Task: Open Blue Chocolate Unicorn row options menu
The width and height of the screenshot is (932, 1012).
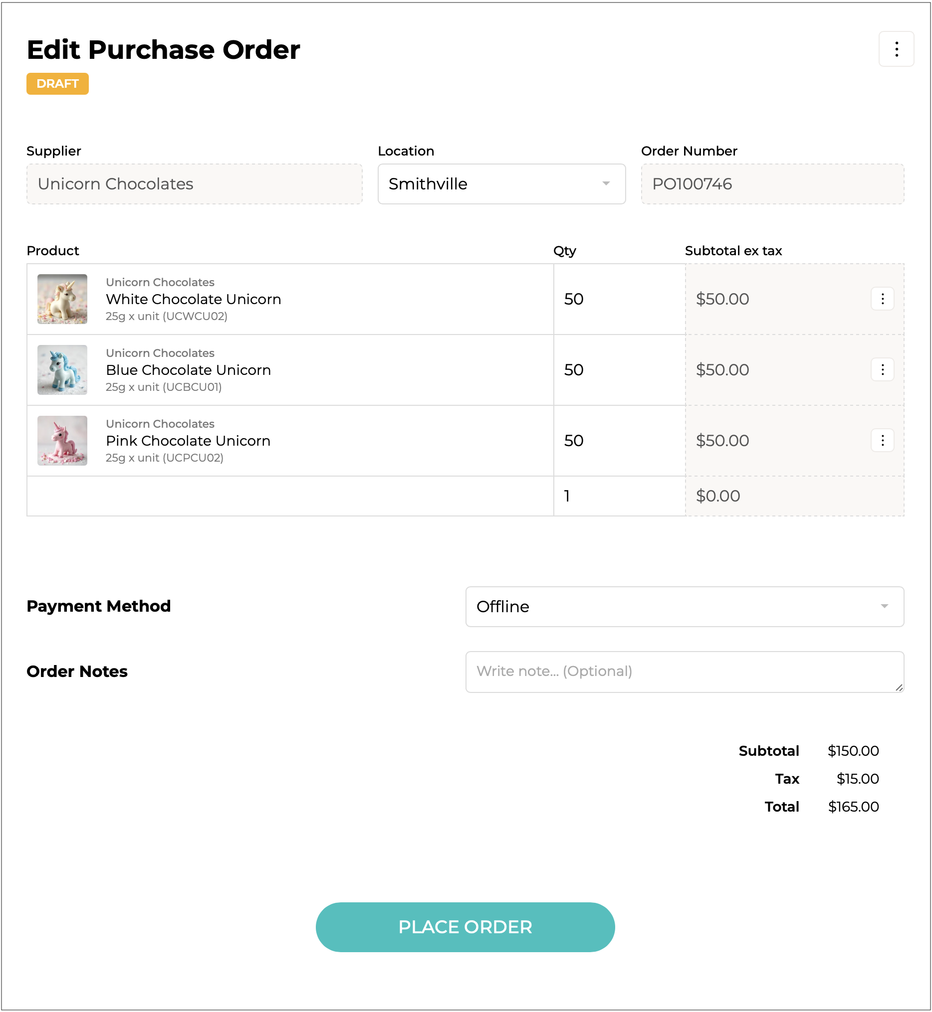Action: click(x=882, y=369)
